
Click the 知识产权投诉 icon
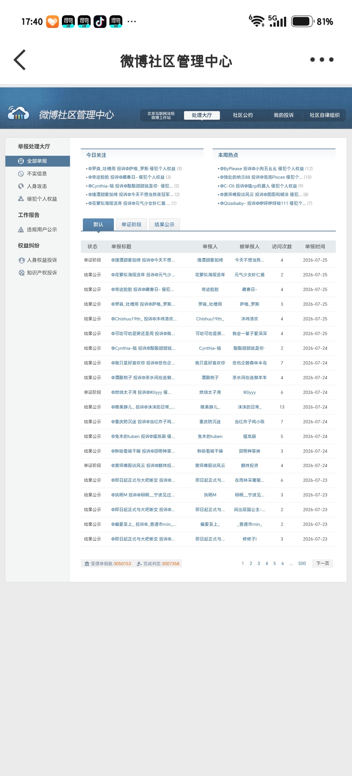(21, 272)
